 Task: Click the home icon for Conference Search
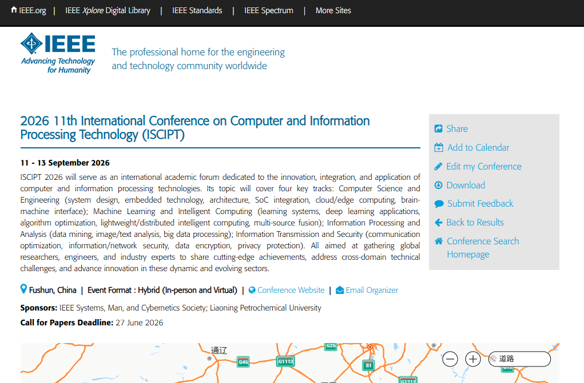439,241
